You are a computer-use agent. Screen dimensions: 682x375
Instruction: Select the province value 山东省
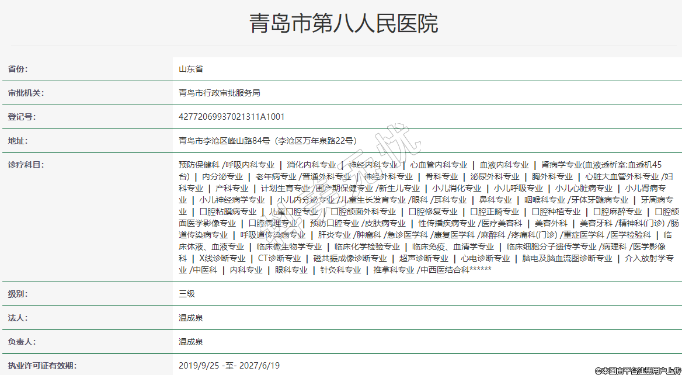[x=191, y=69]
